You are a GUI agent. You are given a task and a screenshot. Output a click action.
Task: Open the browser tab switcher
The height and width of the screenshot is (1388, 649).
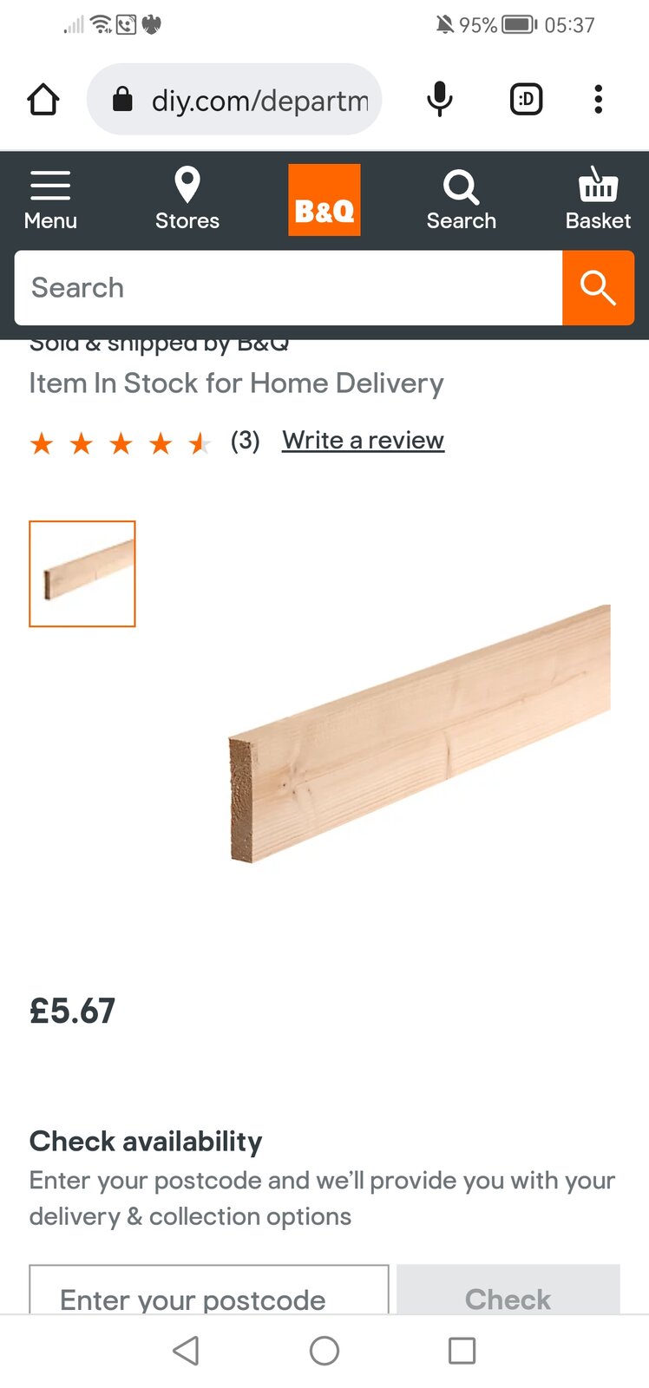[x=526, y=100]
